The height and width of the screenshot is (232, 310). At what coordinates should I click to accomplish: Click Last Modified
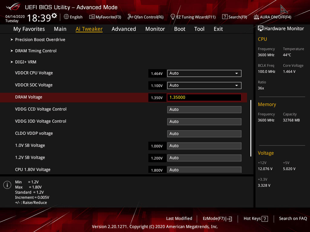tap(179, 218)
